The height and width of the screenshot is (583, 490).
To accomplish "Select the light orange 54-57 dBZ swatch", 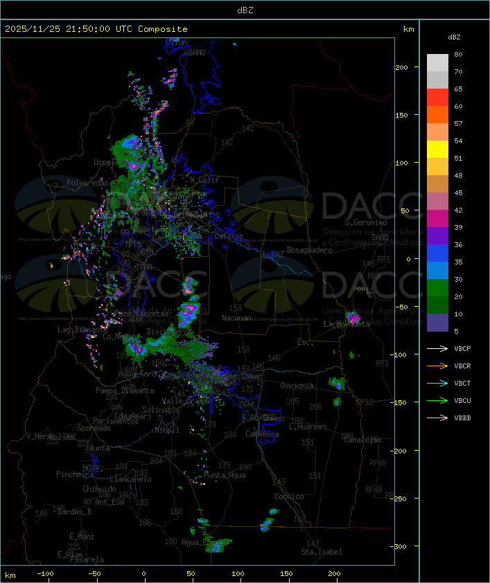I will 437,132.
